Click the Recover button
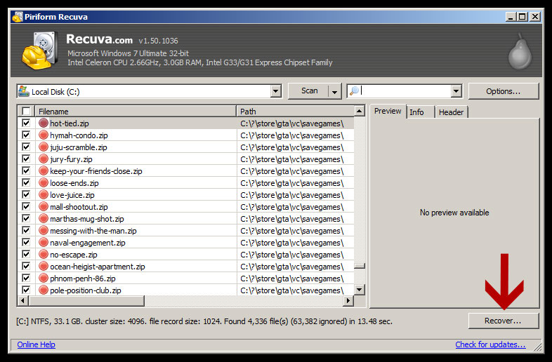This screenshot has height=362, width=552. tap(504, 321)
